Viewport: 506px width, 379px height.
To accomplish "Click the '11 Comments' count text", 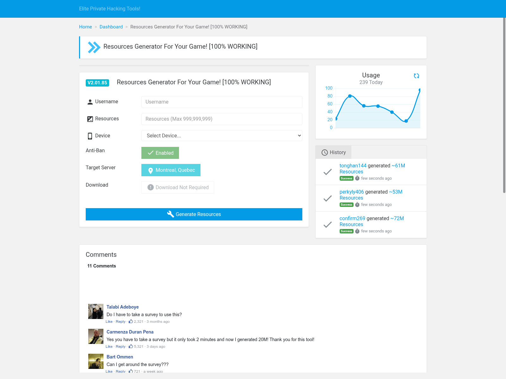I will tap(102, 266).
